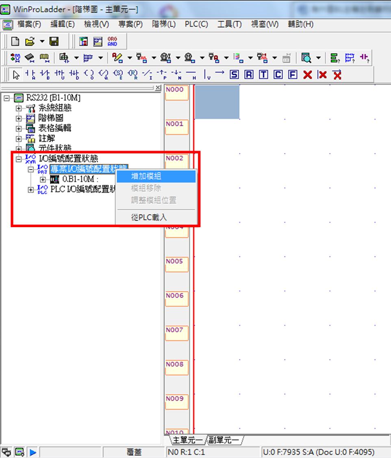
Task: Collapse I/O編號配置狀態 node
Action: pyautogui.click(x=18, y=159)
